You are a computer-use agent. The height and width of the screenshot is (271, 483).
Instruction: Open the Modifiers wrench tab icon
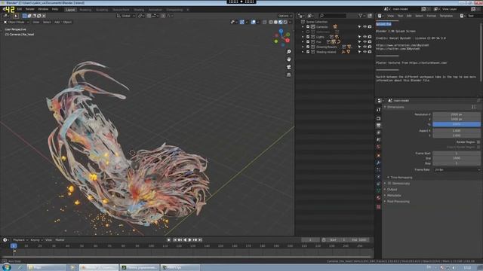(379, 163)
